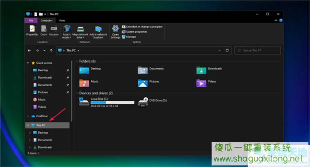
Task: Open Customize Quick Access Toolbar dropdown
Action: [45, 14]
